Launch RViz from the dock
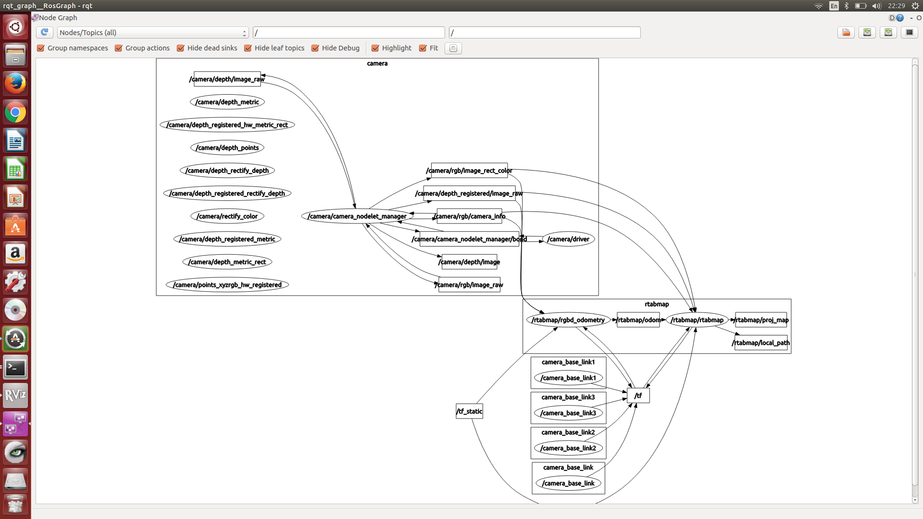The image size is (923, 519). coord(15,395)
